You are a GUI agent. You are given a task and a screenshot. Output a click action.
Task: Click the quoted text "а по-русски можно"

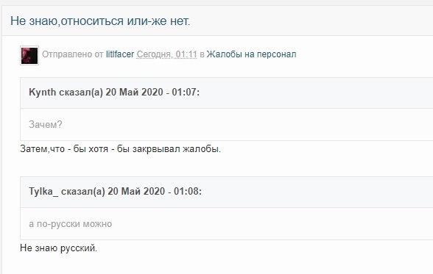(71, 224)
